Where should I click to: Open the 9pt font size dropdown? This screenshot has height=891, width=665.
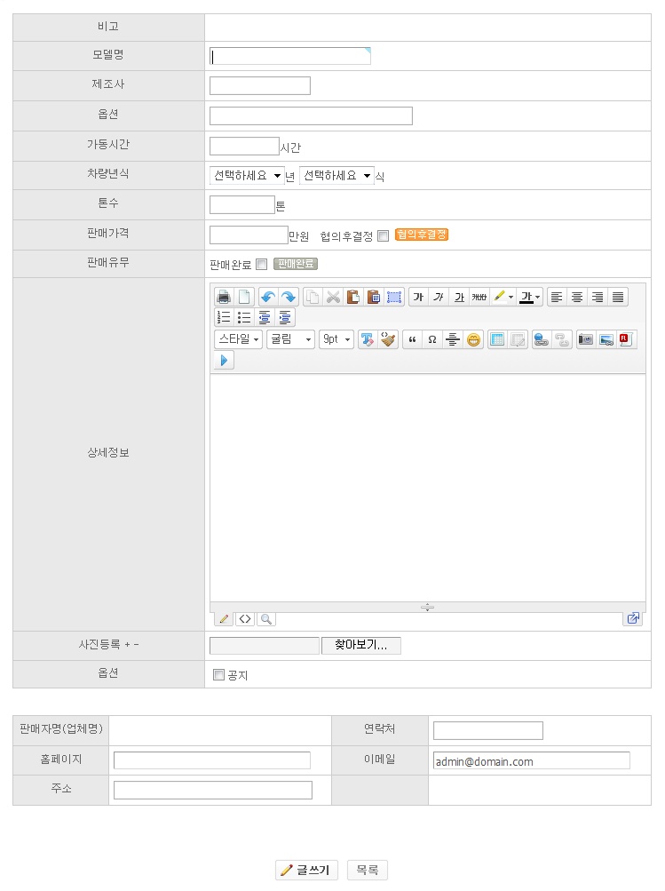(x=336, y=339)
